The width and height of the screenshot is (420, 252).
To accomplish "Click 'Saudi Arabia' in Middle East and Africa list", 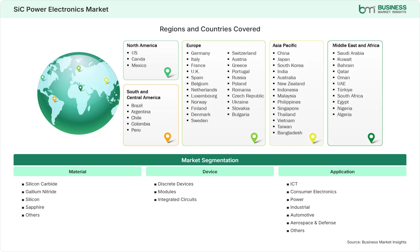I will [x=351, y=53].
